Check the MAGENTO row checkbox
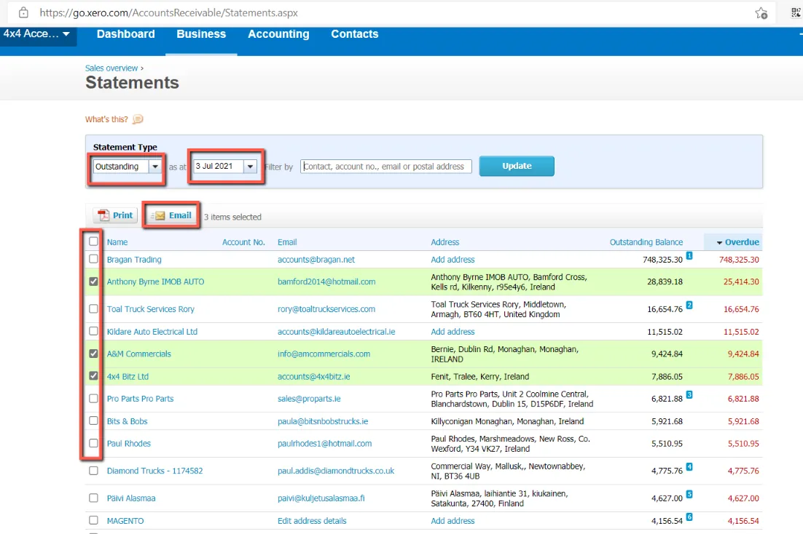 [93, 520]
